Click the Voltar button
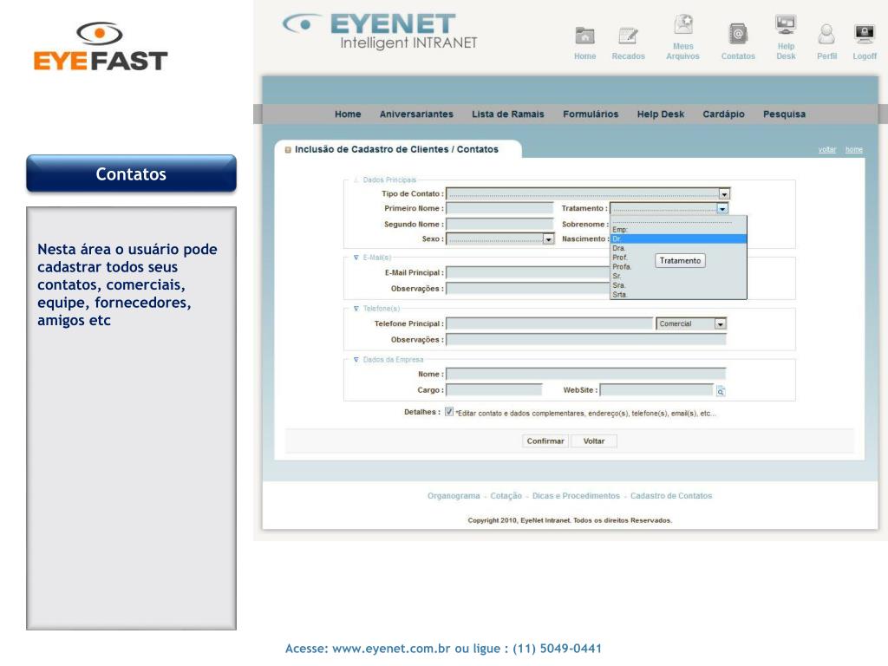The width and height of the screenshot is (888, 666). click(x=593, y=441)
